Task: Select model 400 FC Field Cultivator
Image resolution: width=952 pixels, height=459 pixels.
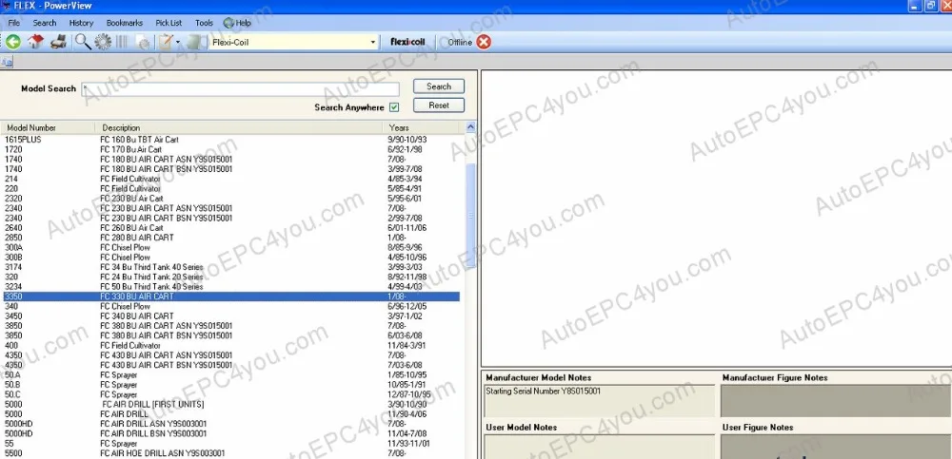Action: tap(230, 345)
